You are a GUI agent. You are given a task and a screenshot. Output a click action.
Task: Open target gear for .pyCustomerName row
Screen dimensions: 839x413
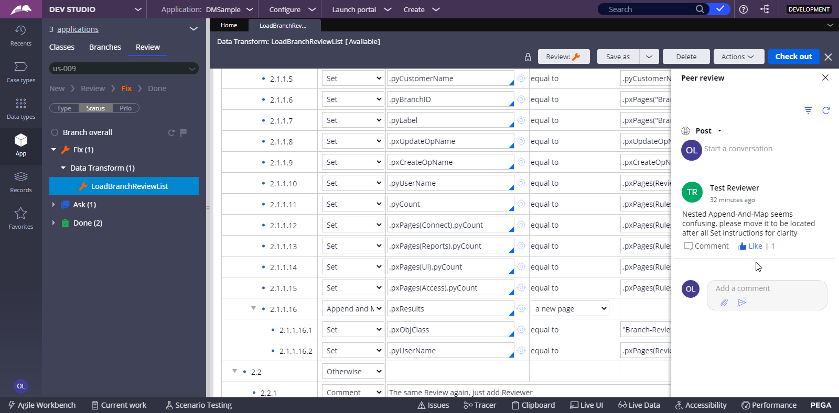(521, 79)
